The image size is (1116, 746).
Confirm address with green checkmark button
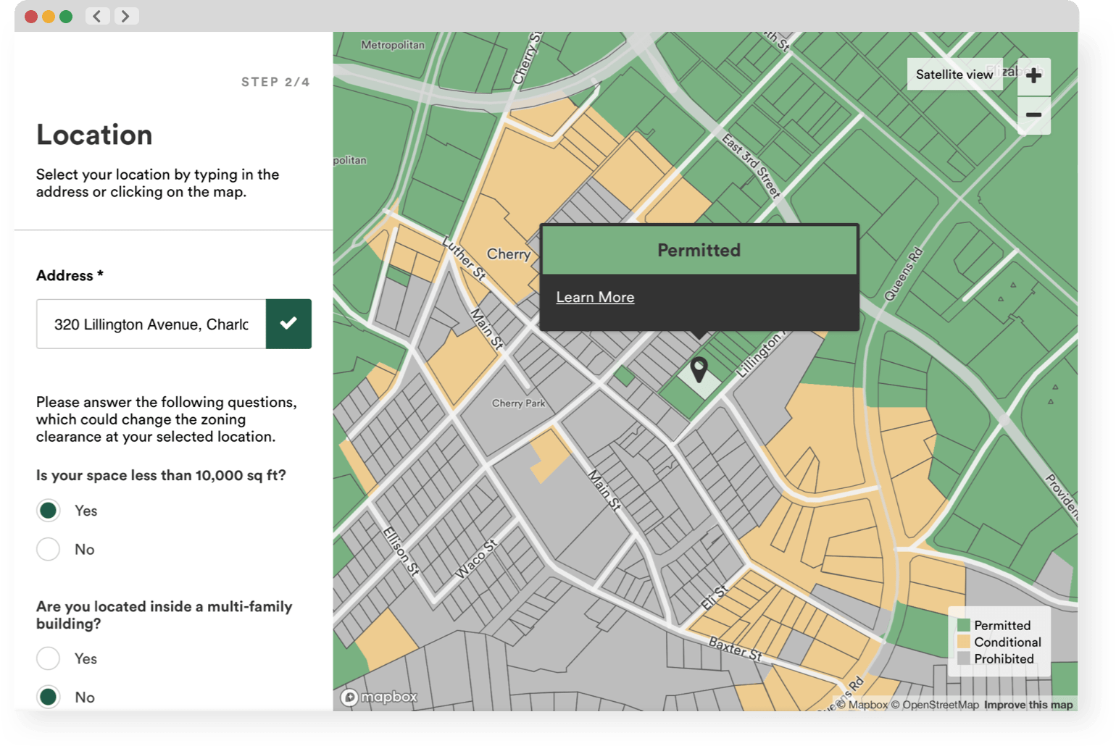pyautogui.click(x=288, y=324)
